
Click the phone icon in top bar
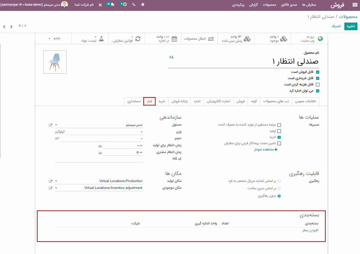[x=134, y=5]
